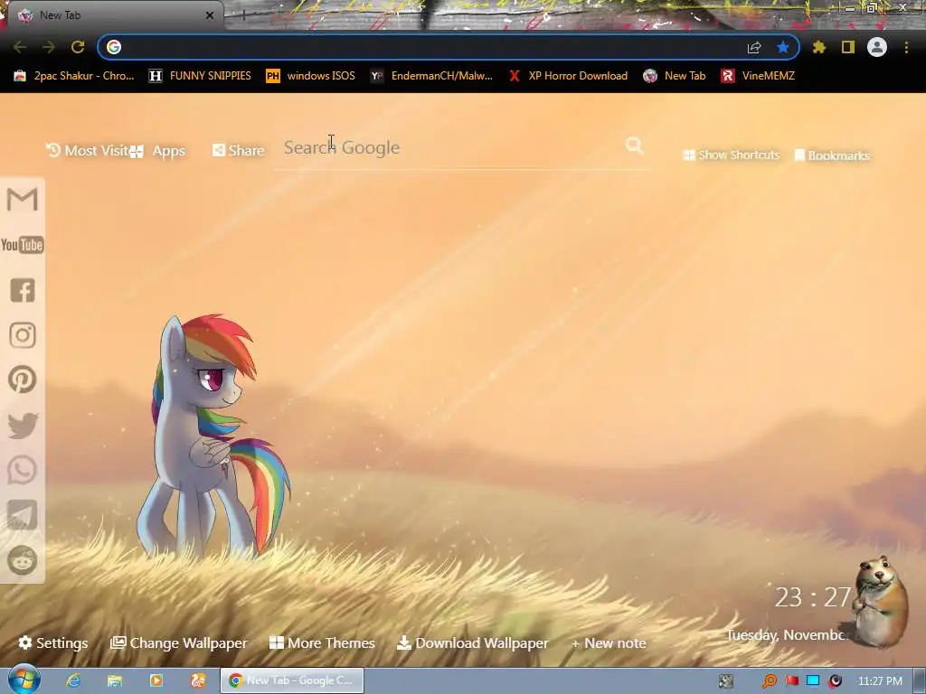Bookmark this tab with star icon

click(783, 47)
